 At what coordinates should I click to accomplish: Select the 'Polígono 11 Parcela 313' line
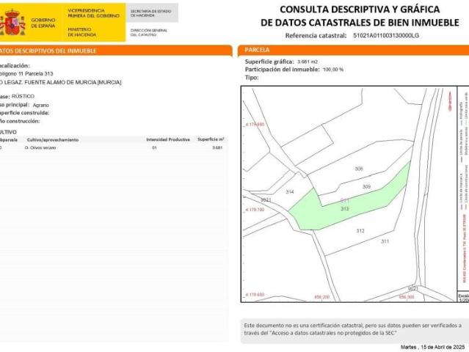point(26,73)
